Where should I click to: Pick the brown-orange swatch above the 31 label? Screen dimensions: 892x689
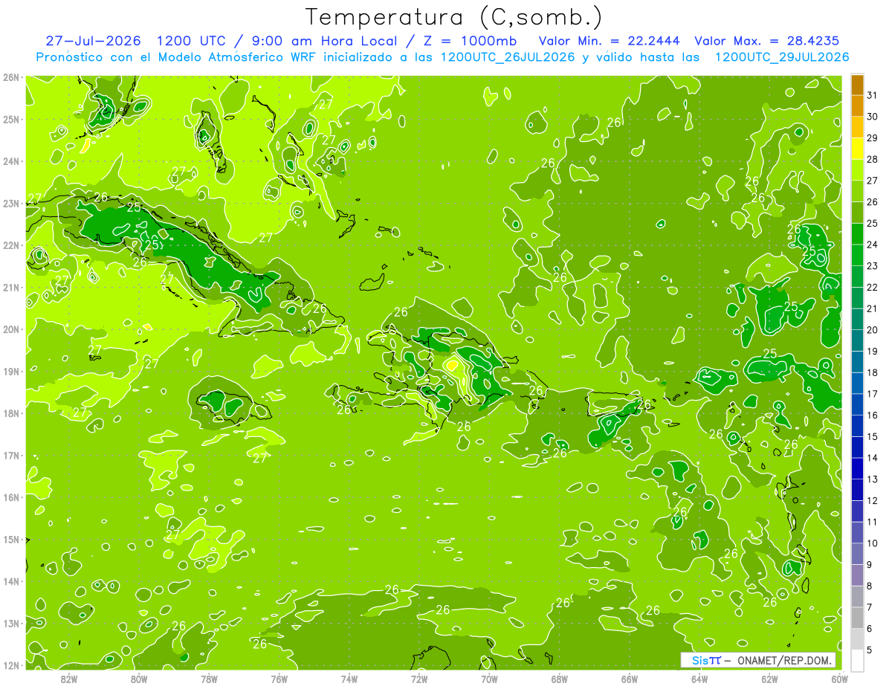(x=857, y=85)
